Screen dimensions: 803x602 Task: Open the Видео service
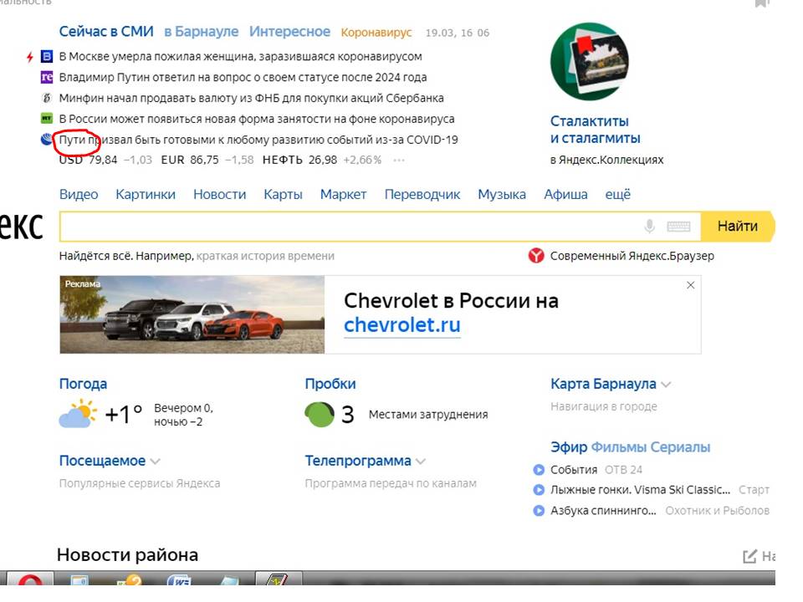pos(79,195)
